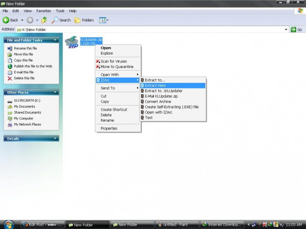Click the IZArc context menu entry
Image resolution: width=306 pixels, height=229 pixels.
pos(118,80)
